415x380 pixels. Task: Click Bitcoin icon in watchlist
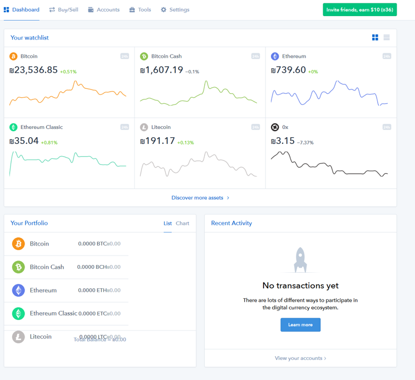(13, 56)
